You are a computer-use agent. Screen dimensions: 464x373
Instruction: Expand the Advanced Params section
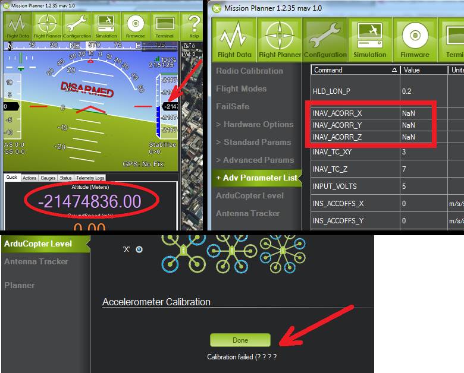[255, 160]
